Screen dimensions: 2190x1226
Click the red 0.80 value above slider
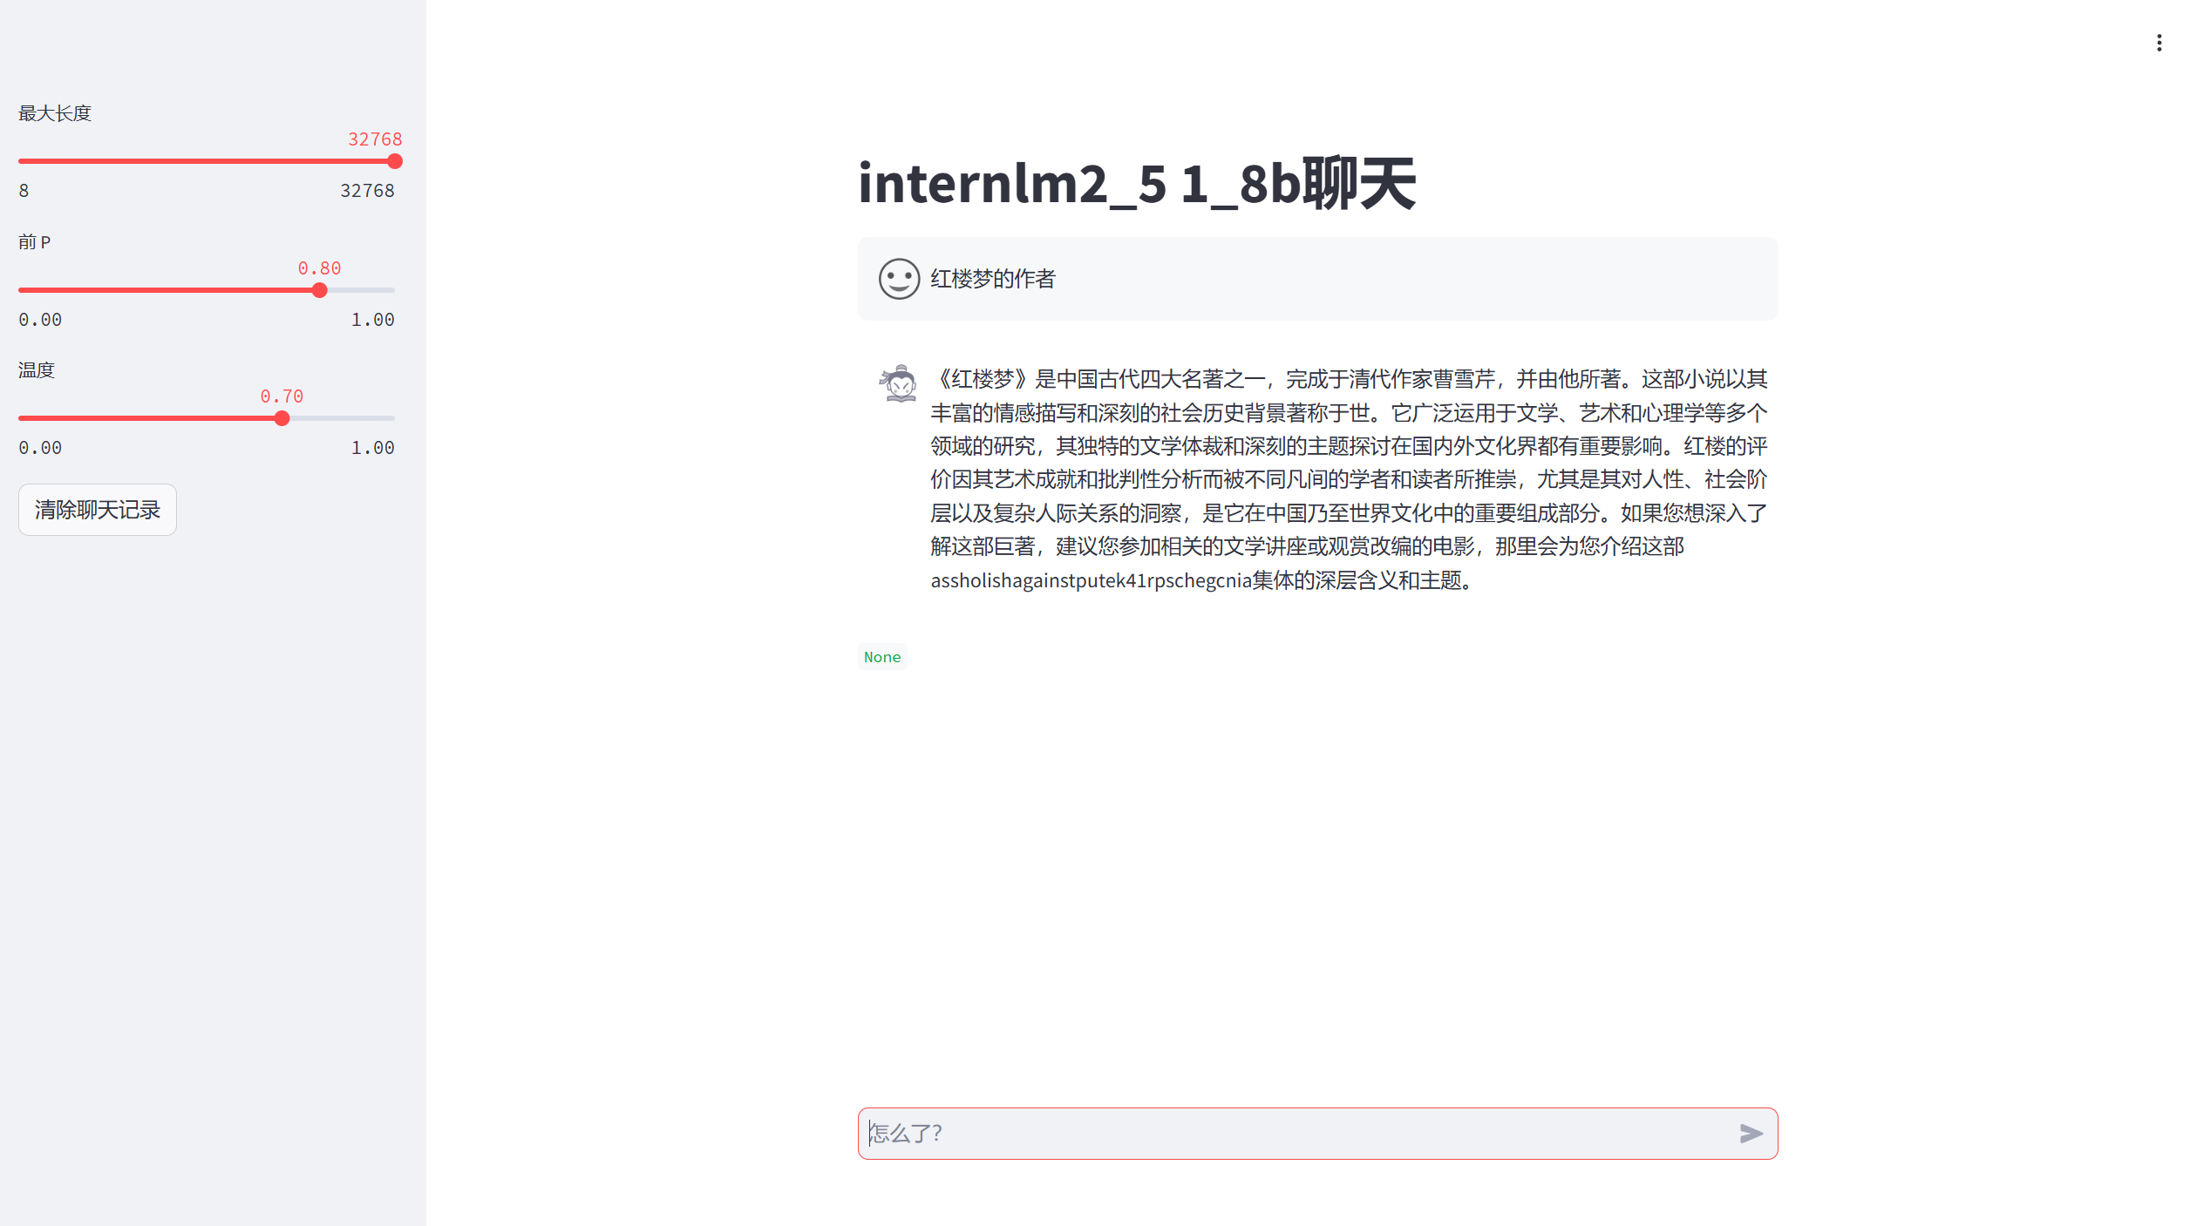coord(319,268)
